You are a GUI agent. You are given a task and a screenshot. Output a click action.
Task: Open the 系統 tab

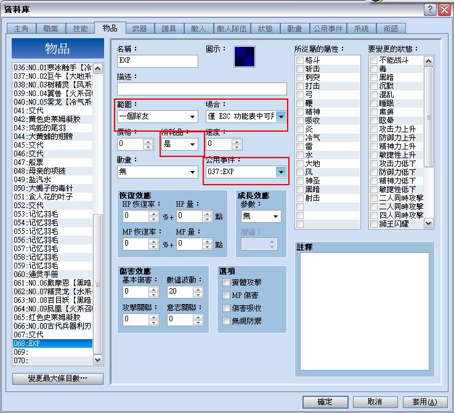pyautogui.click(x=362, y=29)
